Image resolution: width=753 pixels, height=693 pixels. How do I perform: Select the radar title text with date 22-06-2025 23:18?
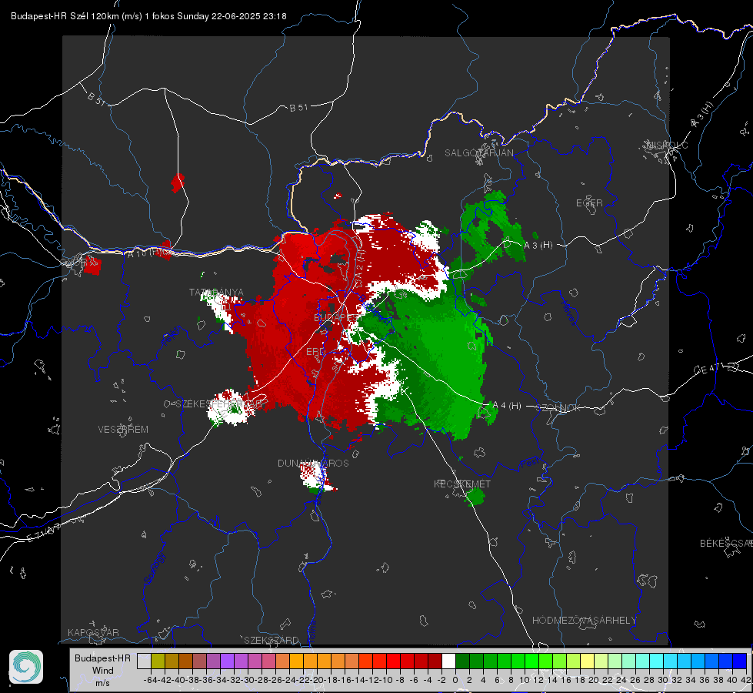click(148, 16)
